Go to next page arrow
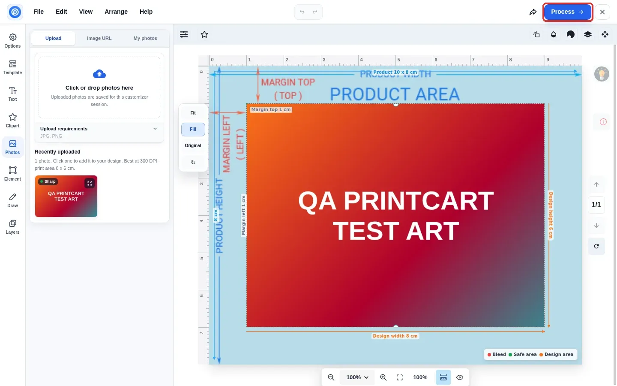Screen dimensions: 617x386 click(596, 226)
